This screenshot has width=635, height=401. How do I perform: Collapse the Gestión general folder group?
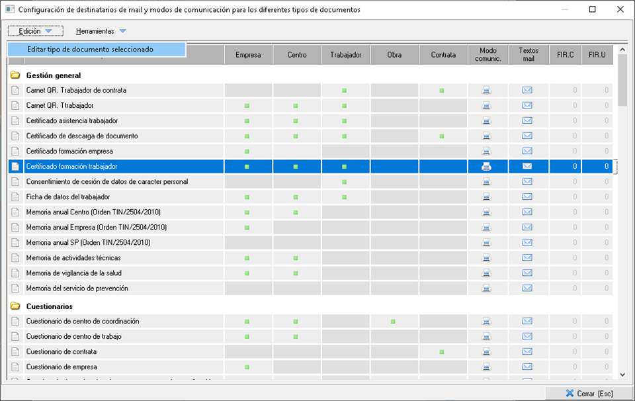pos(15,75)
